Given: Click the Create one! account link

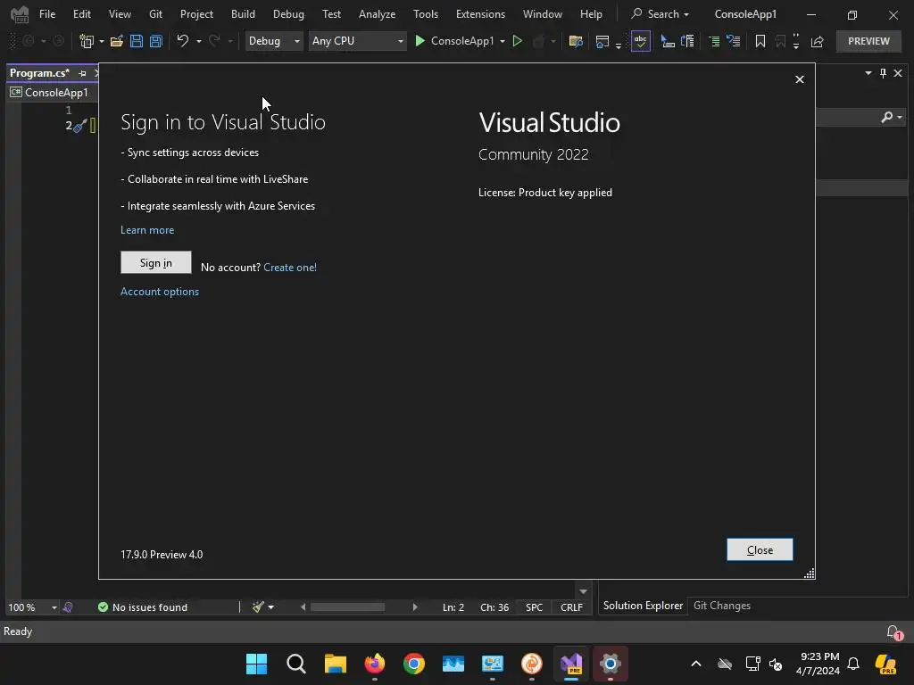Looking at the screenshot, I should click(290, 268).
